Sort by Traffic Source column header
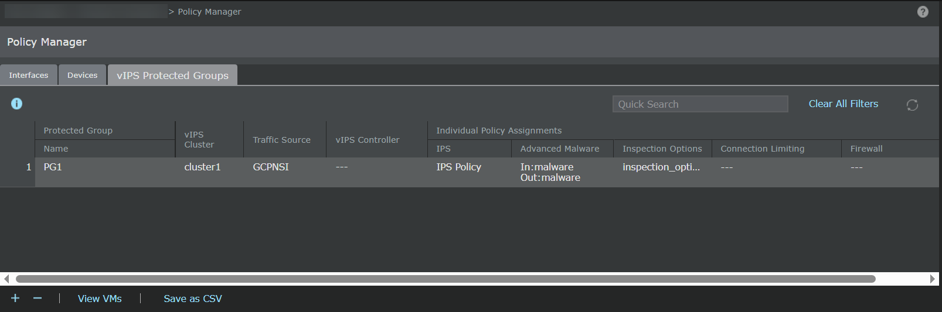942x312 pixels. tap(285, 139)
